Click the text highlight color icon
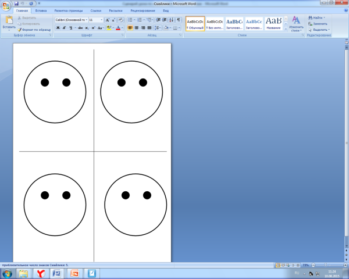This screenshot has height=279, width=349. (109, 27)
